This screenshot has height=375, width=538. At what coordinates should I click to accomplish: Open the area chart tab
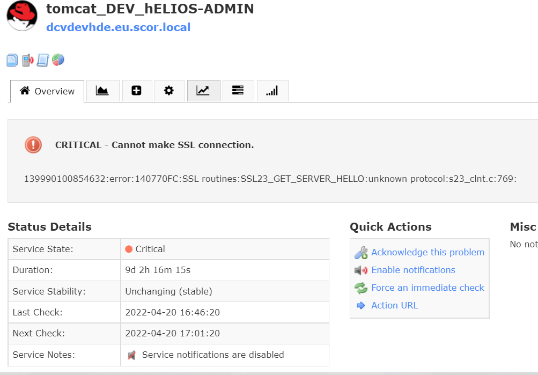click(x=102, y=91)
